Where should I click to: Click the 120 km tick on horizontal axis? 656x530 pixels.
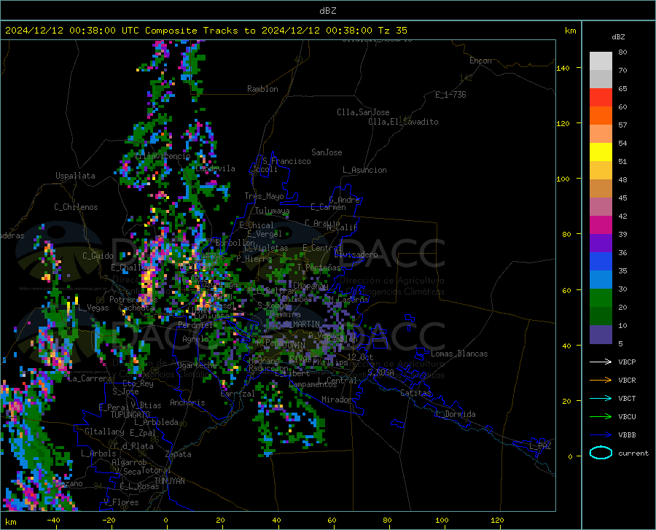click(x=497, y=520)
